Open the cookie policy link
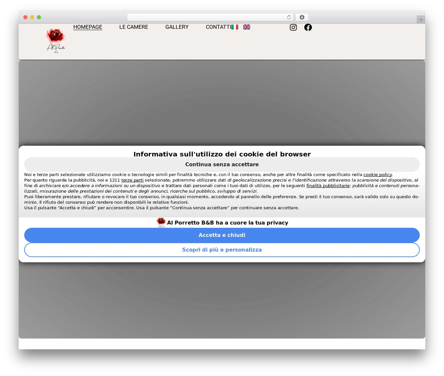The height and width of the screenshot is (376, 444). tap(377, 174)
